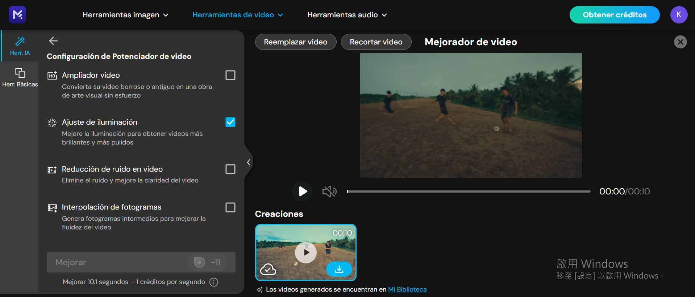
Task: Click the Creaciones heading
Action: [279, 214]
